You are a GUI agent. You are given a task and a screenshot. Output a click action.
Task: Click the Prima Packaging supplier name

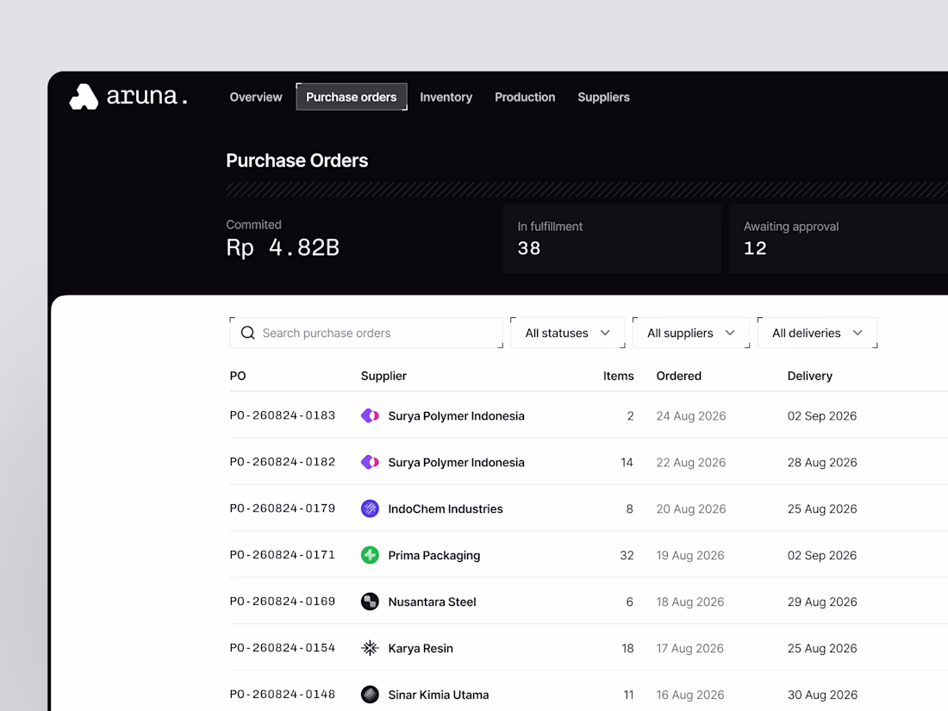point(434,556)
